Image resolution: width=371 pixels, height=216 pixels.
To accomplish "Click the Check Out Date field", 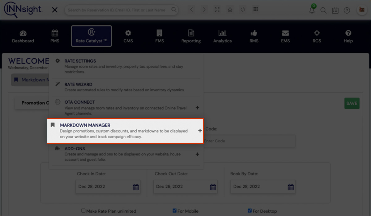I will [x=185, y=187].
